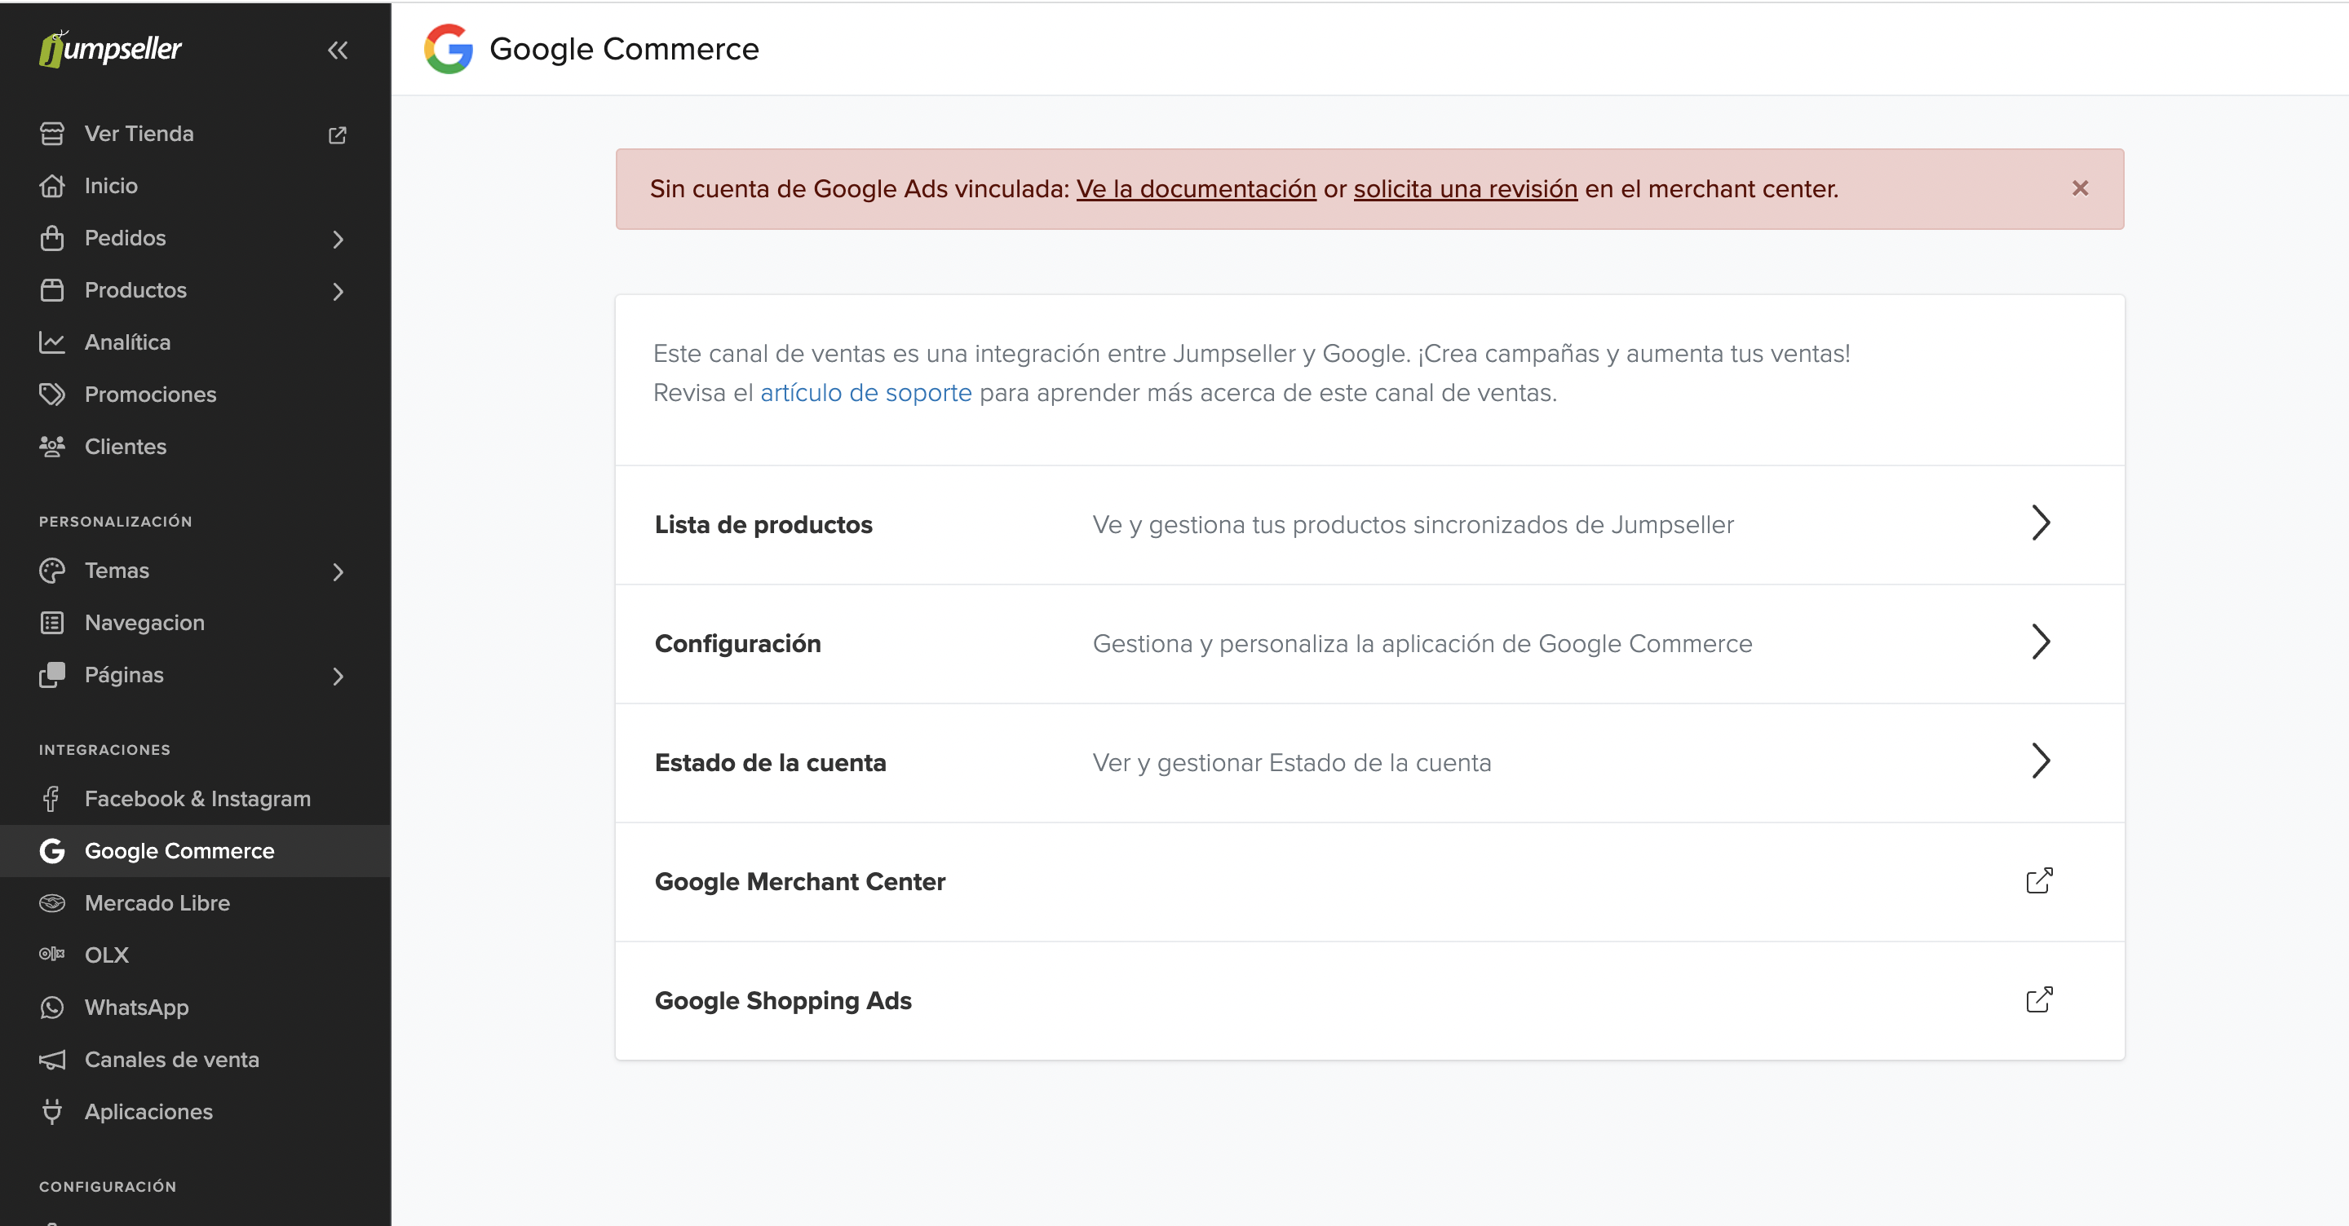Expand the Páginas submenu arrow
This screenshot has width=2349, height=1226.
338,677
